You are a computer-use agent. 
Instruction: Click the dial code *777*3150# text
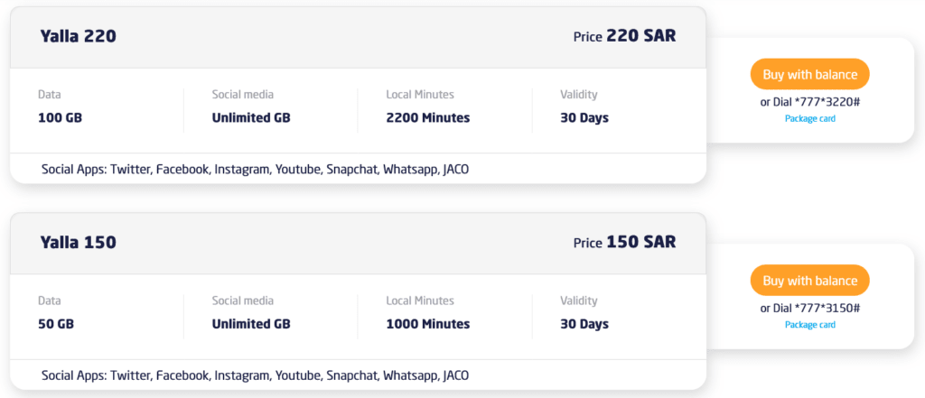pos(827,309)
